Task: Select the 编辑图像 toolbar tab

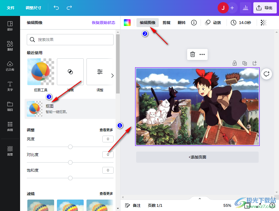Action: [x=148, y=23]
